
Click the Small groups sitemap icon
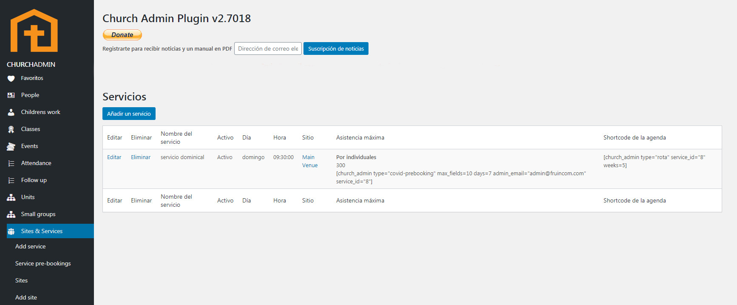[x=11, y=214]
